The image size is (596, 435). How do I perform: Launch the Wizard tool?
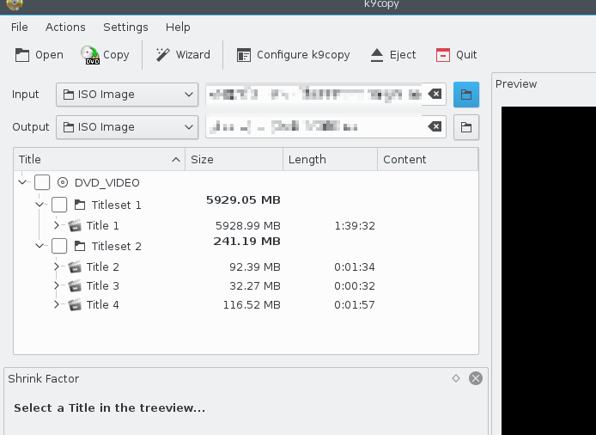pos(183,55)
